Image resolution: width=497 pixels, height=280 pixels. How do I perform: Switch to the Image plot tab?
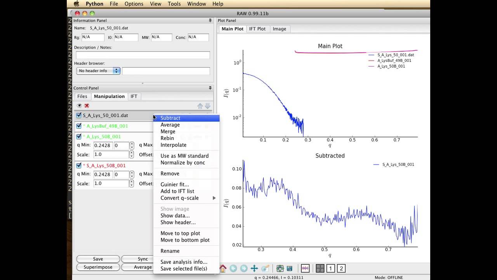pos(280,29)
